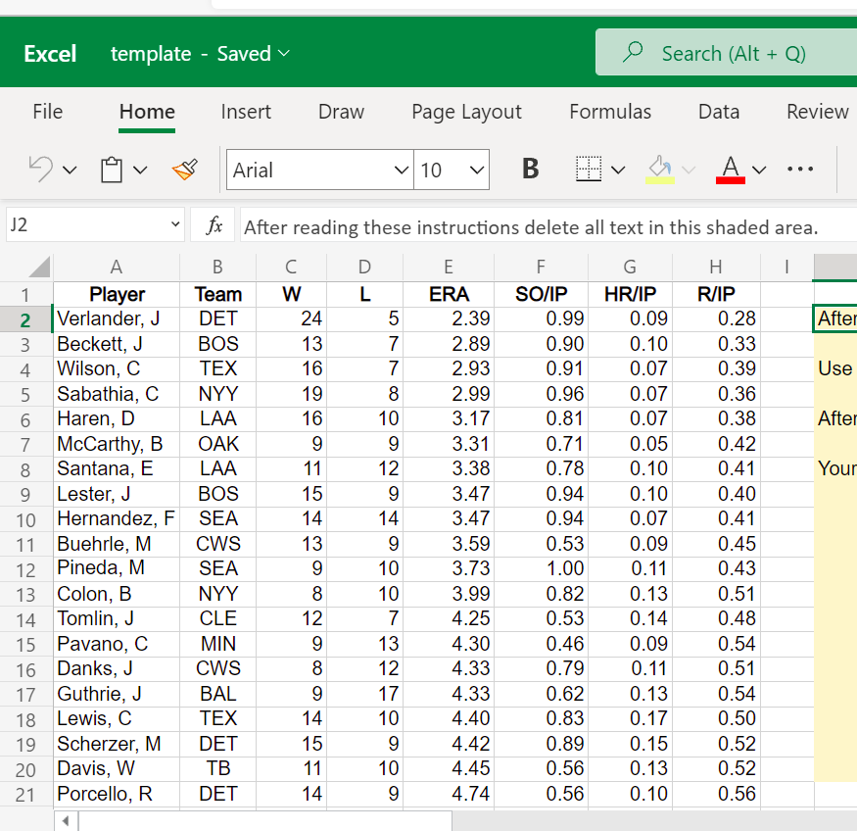The image size is (857, 831).
Task: Open the More options ellipsis
Action: [799, 170]
